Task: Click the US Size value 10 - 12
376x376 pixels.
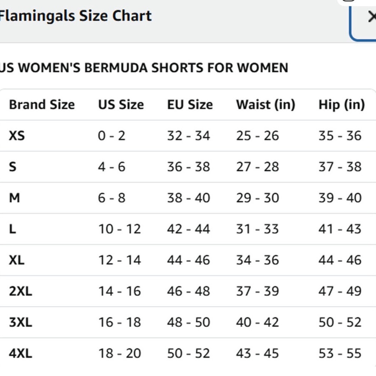Action: click(119, 229)
